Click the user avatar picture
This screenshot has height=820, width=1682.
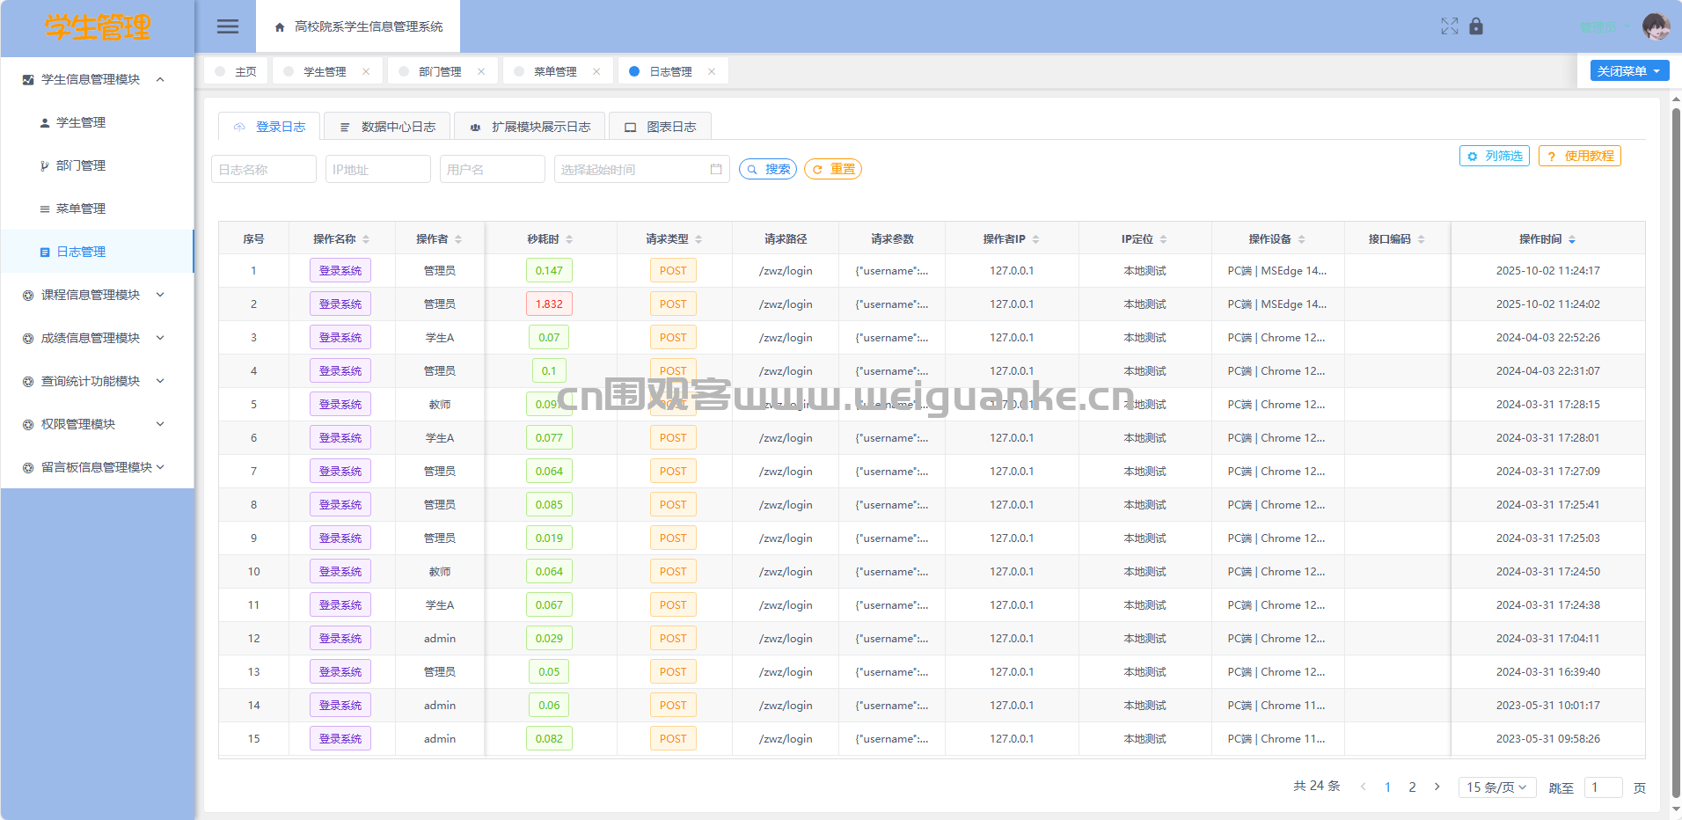1656,26
